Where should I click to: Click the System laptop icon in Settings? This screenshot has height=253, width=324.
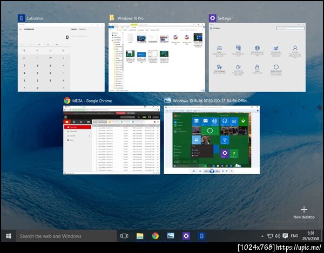[219, 49]
